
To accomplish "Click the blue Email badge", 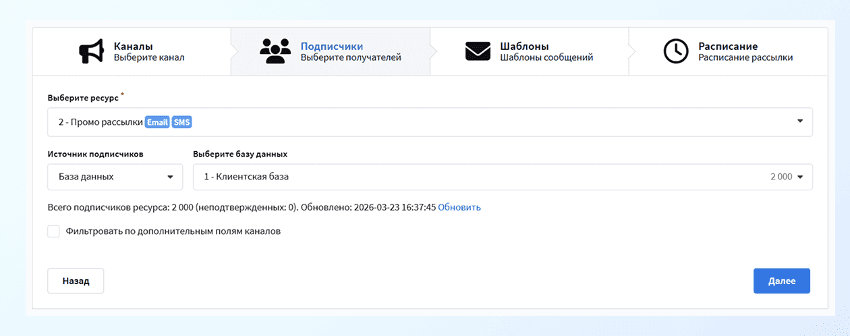I will coord(157,122).
